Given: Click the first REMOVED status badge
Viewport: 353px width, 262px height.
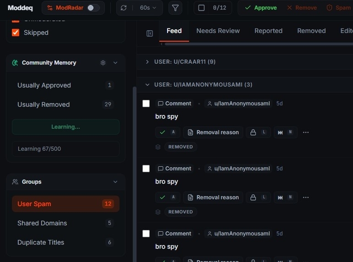Looking at the screenshot, I should (180, 147).
